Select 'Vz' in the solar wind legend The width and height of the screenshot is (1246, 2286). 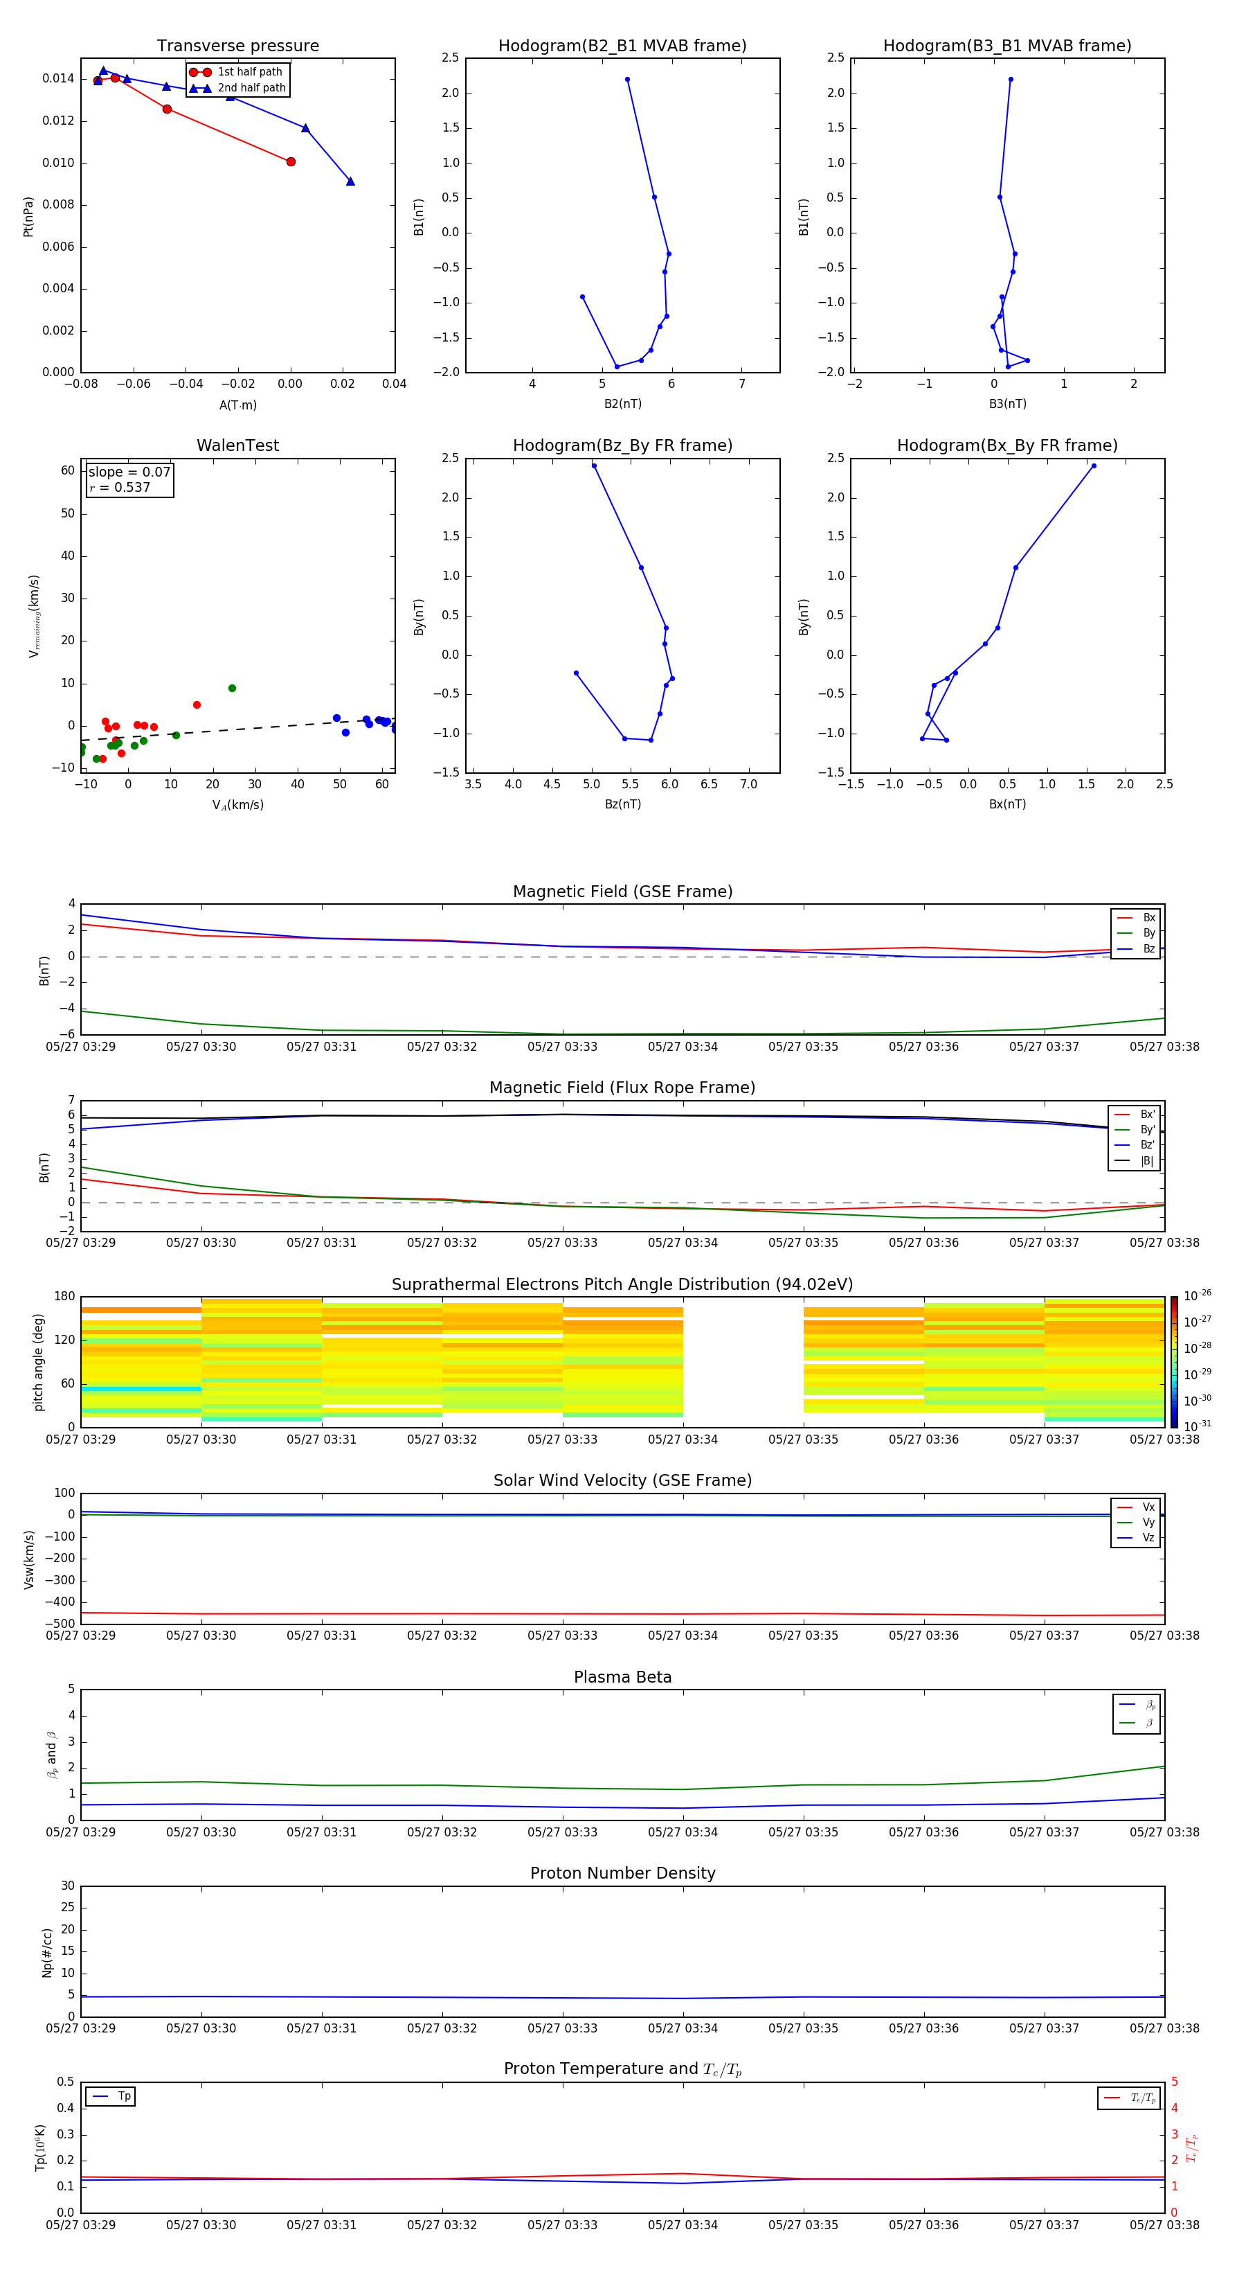click(x=1136, y=1538)
